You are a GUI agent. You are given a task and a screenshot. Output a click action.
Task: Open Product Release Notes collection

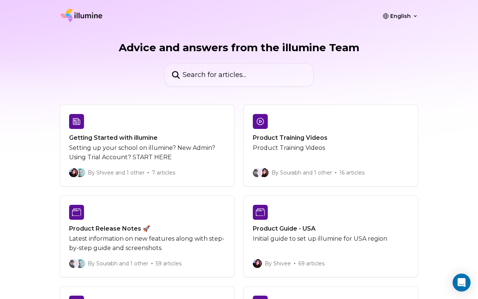147,236
